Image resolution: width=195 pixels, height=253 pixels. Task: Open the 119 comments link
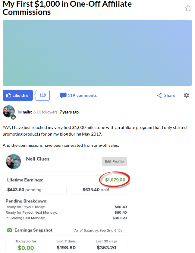pyautogui.click(x=82, y=95)
